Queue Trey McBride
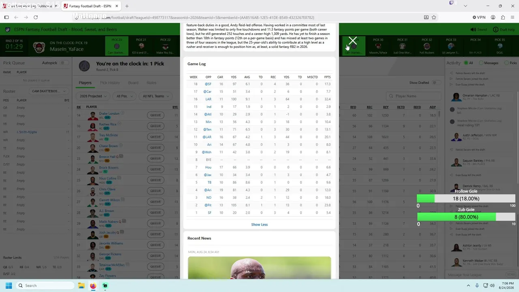Screen dimensions: 519x292 point(156,137)
